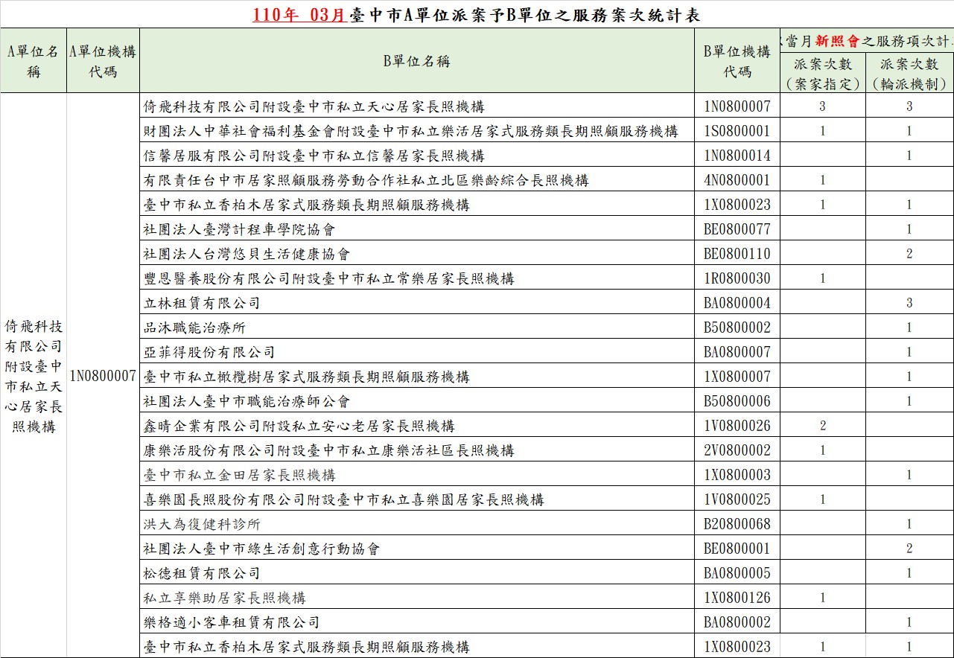Click institution code BA0800004
Screen dimensions: 954x658
[737, 303]
